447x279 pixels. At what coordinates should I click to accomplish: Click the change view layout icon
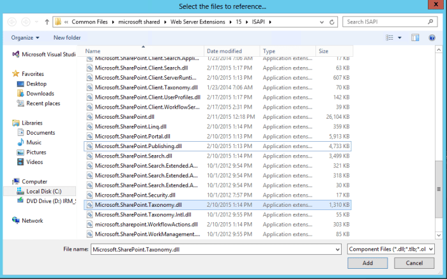coord(390,38)
